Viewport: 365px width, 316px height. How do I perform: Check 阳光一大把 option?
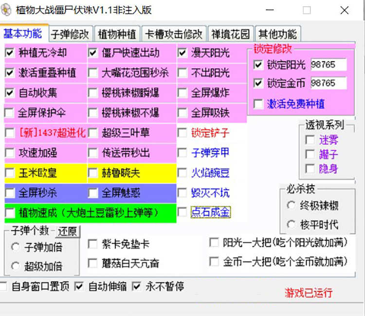click(x=214, y=242)
